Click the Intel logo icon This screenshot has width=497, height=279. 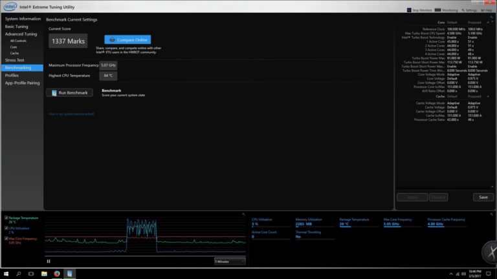tap(9, 7)
